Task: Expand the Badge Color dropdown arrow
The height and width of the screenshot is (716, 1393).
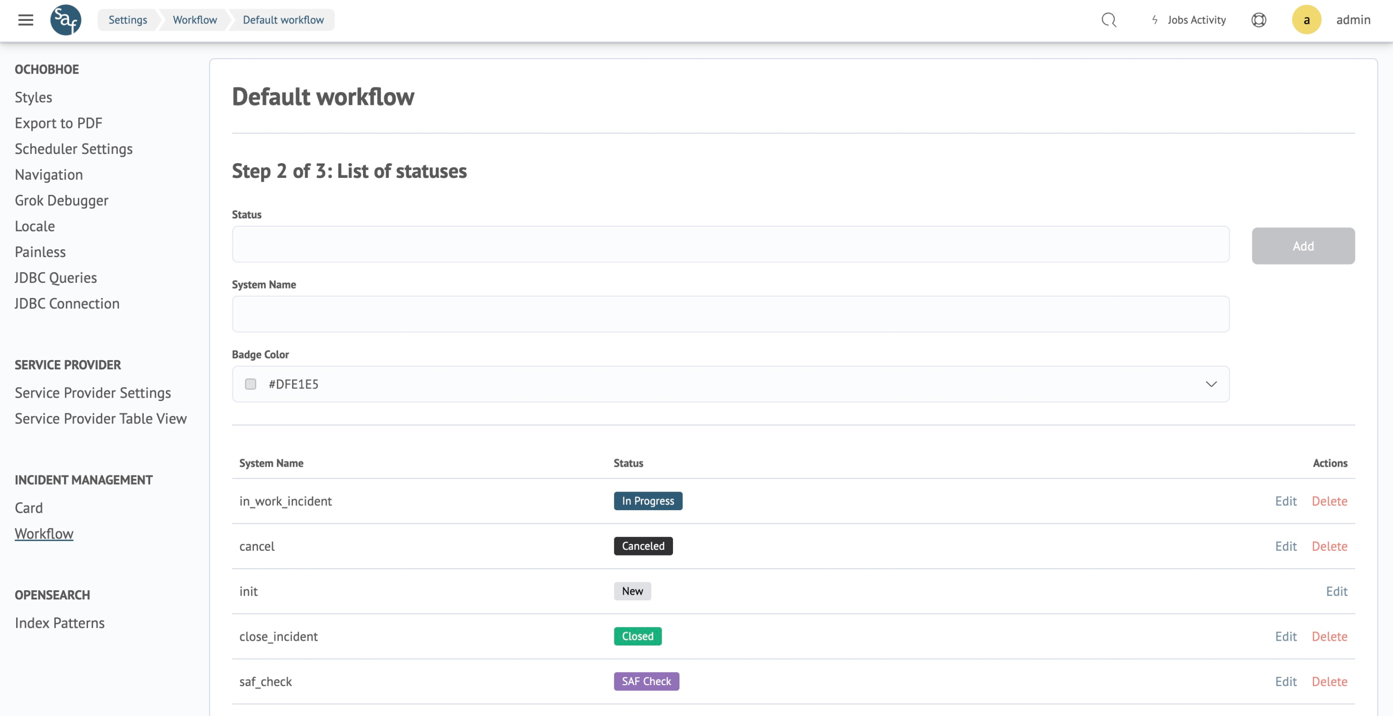Action: [x=1211, y=384]
